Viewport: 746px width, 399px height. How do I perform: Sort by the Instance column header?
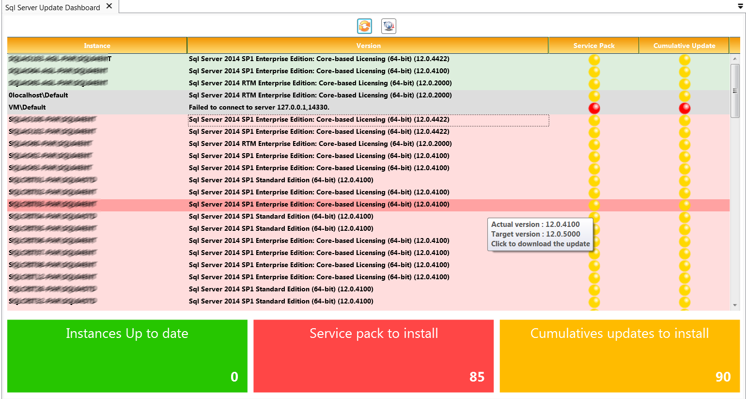pos(97,46)
